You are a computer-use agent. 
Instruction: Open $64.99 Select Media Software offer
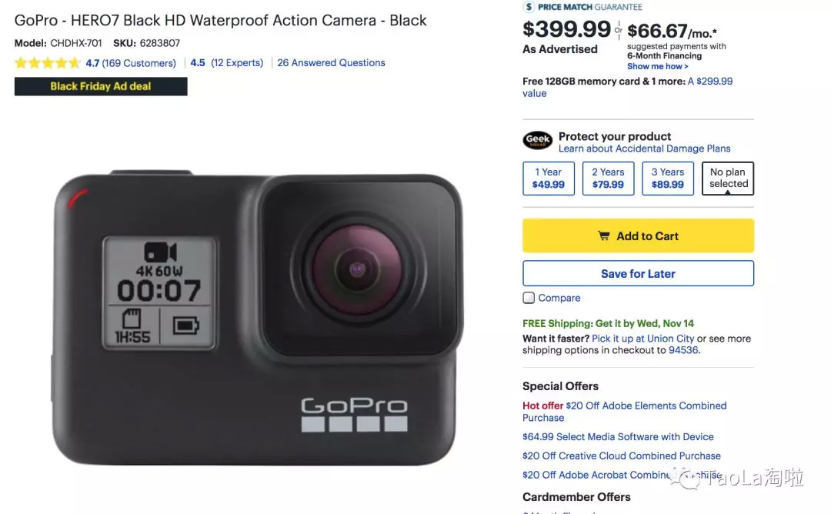618,437
